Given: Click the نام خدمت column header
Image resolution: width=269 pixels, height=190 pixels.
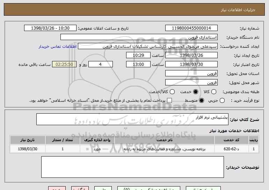Looking at the screenshot, I should pos(164,140).
